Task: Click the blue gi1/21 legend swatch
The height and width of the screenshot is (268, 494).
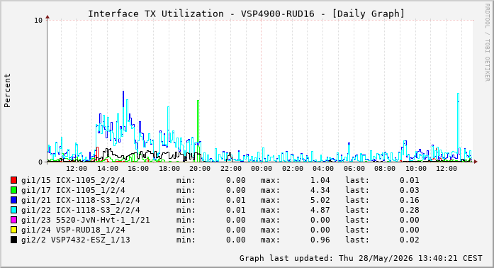Action: click(x=14, y=200)
